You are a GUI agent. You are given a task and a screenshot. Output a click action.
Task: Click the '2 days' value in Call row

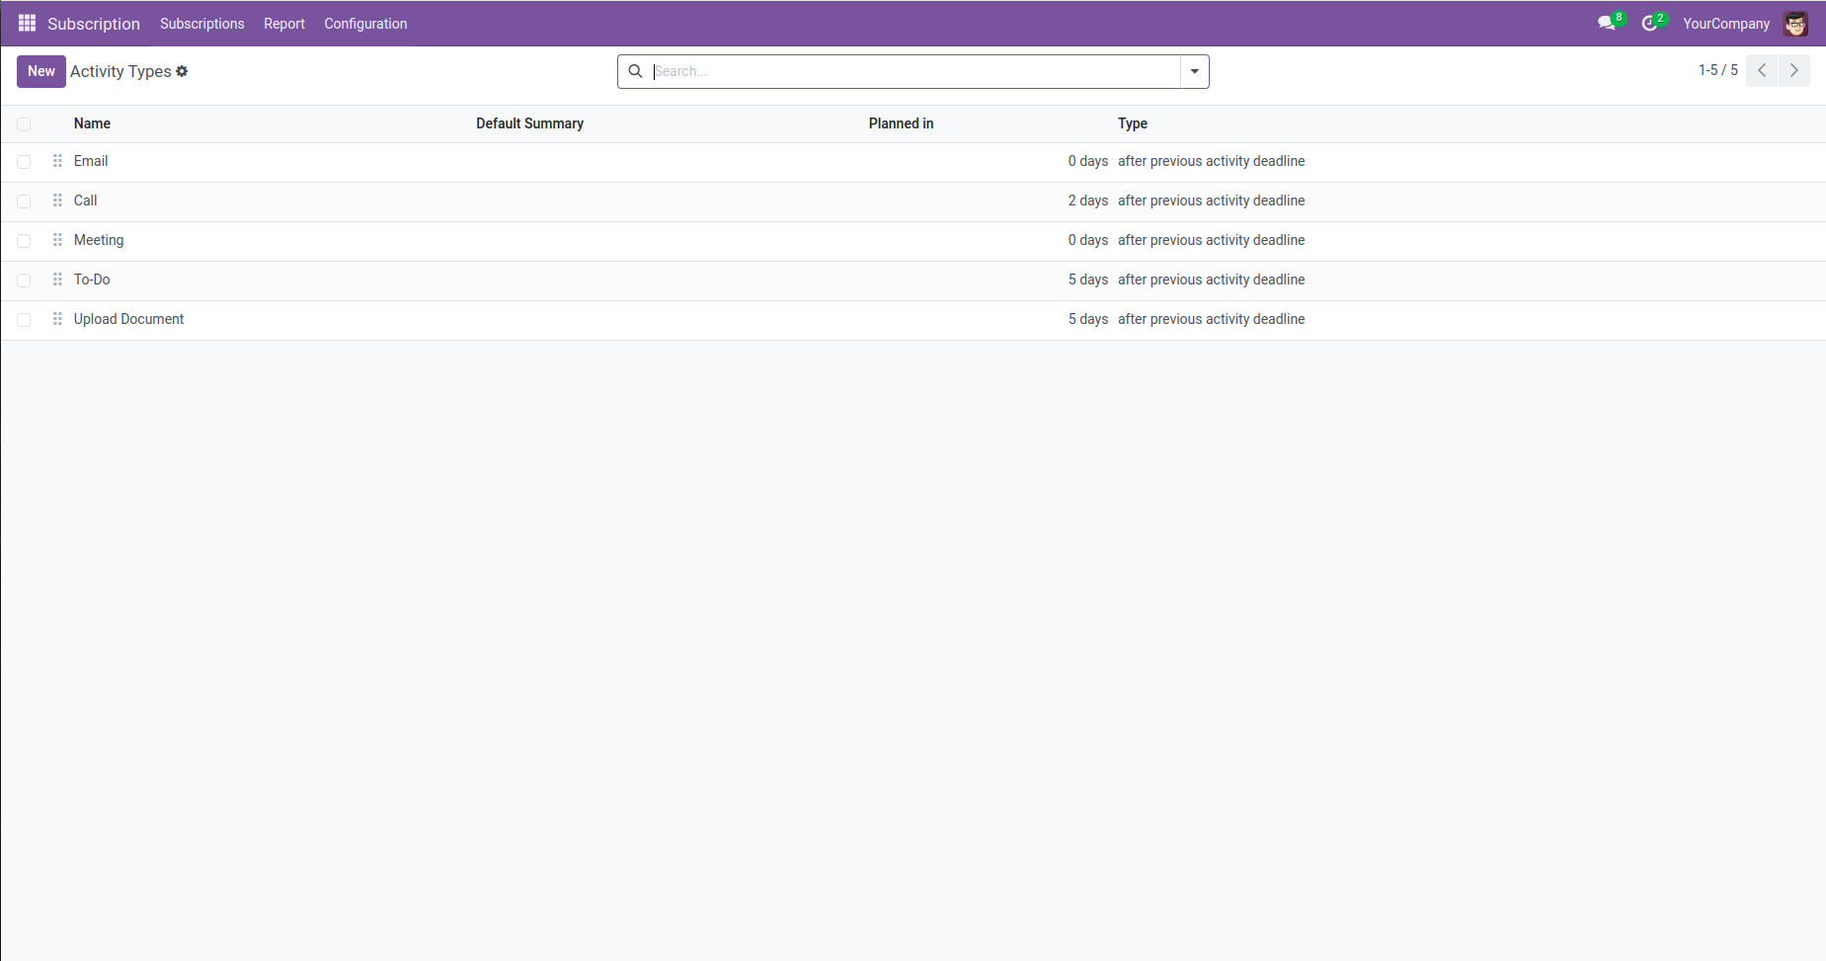click(1088, 200)
